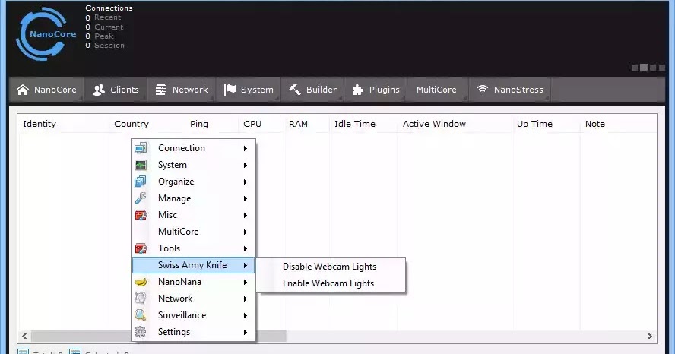Click the banana icon beside NanoNana
The image size is (675, 354).
tap(141, 282)
